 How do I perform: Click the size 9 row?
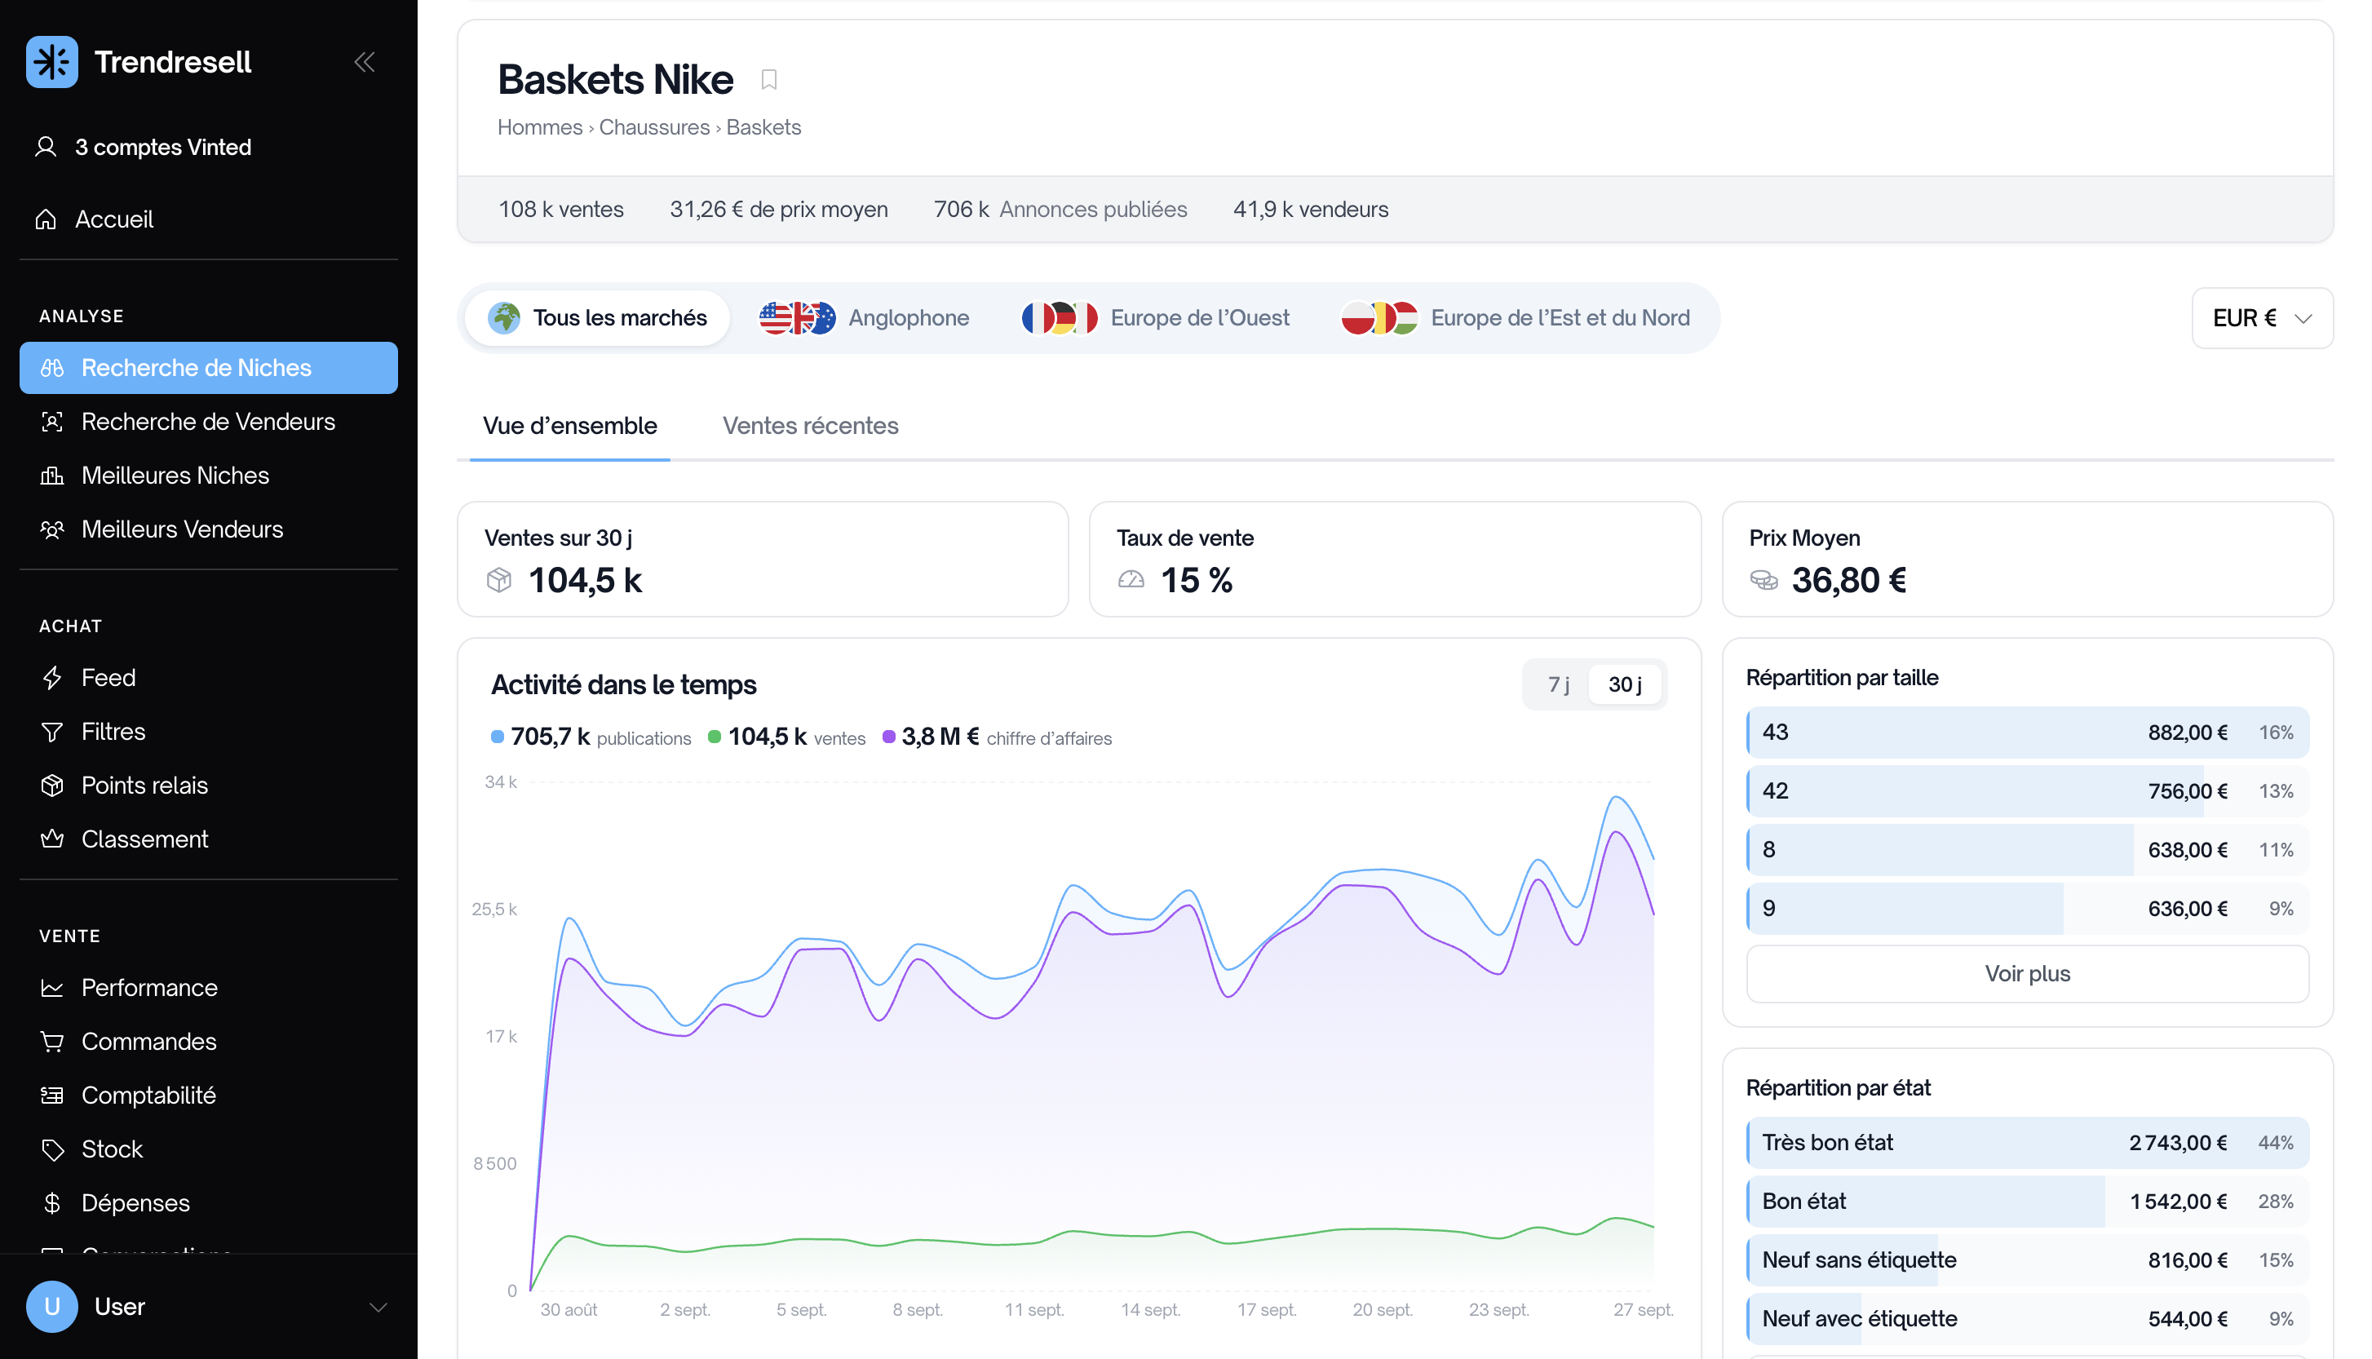(x=2027, y=909)
